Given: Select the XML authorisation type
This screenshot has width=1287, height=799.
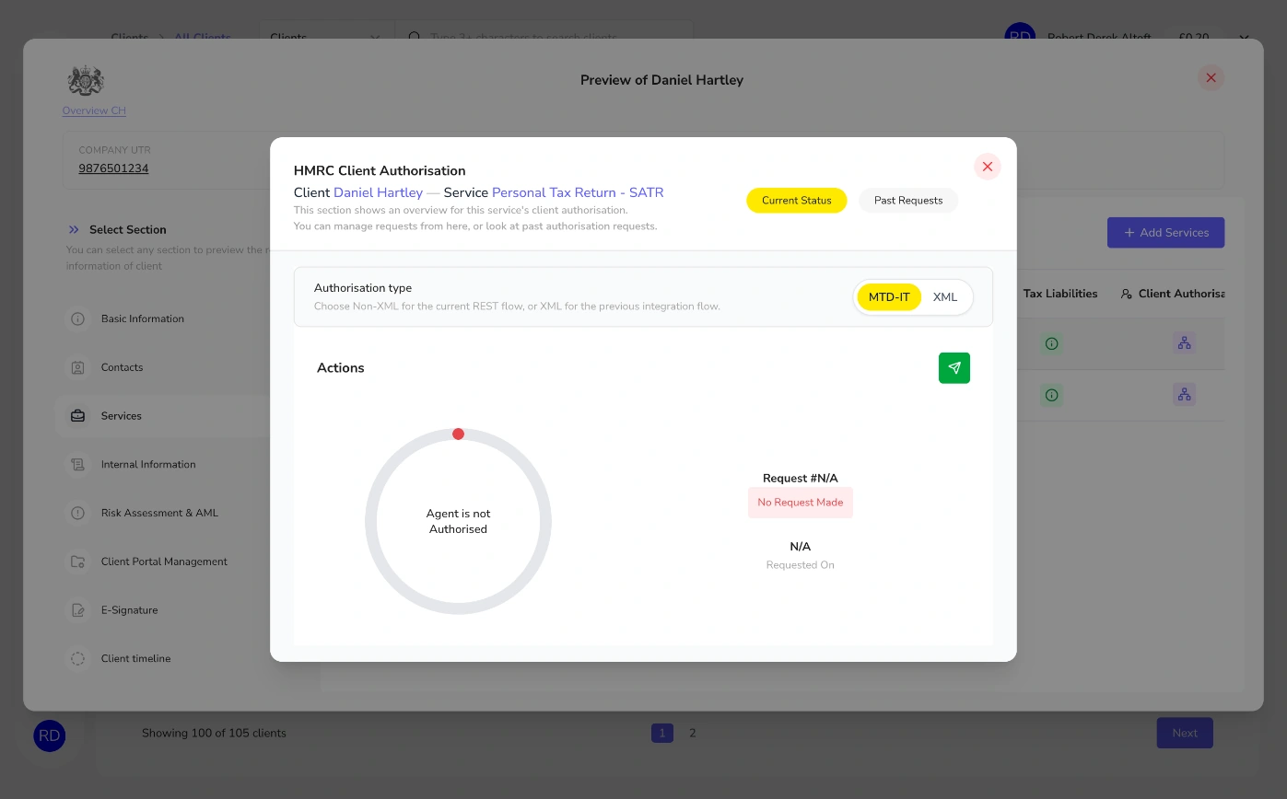Looking at the screenshot, I should click(945, 297).
